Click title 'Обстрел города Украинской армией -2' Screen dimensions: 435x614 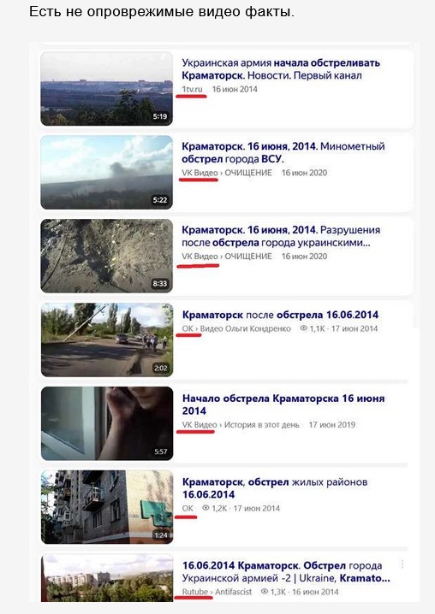(x=286, y=572)
